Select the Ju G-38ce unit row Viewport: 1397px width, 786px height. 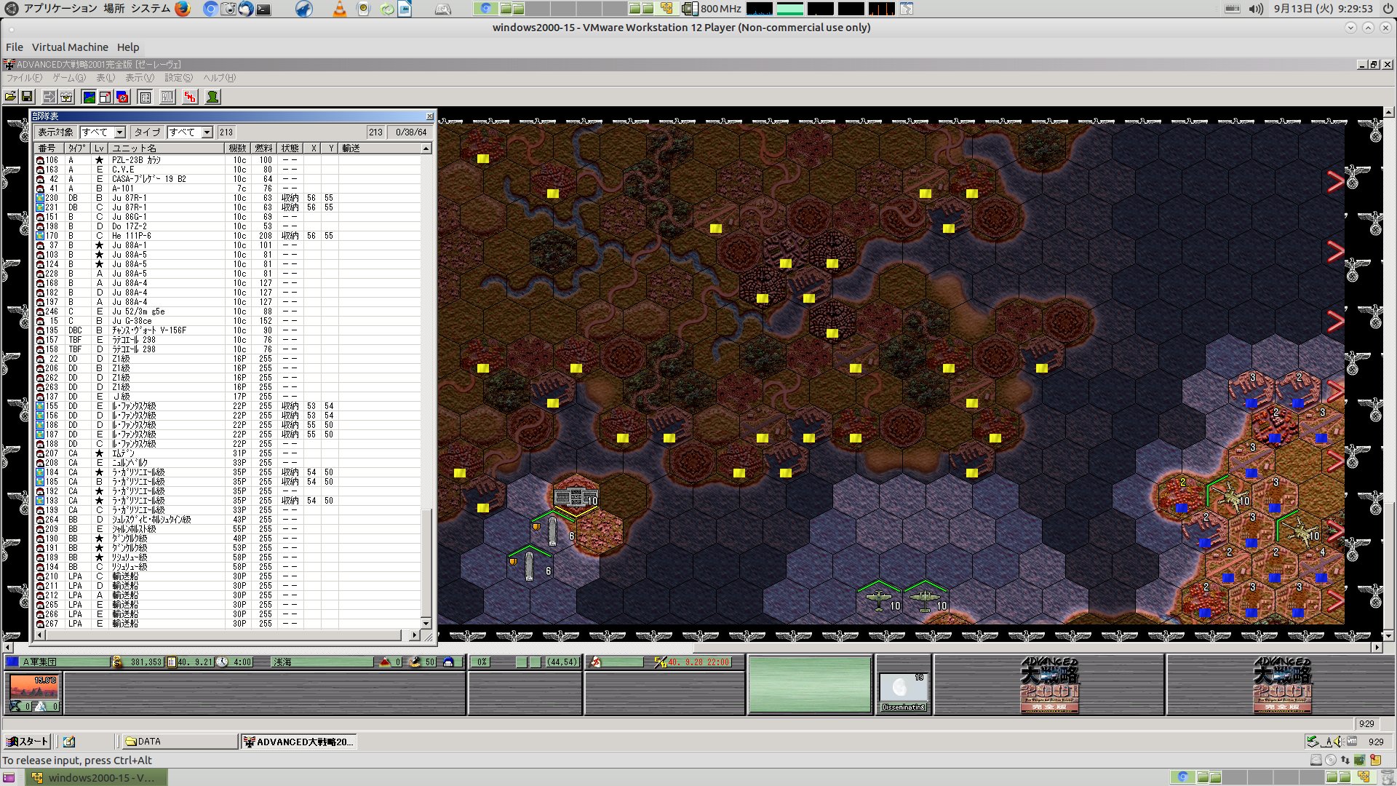(227, 321)
